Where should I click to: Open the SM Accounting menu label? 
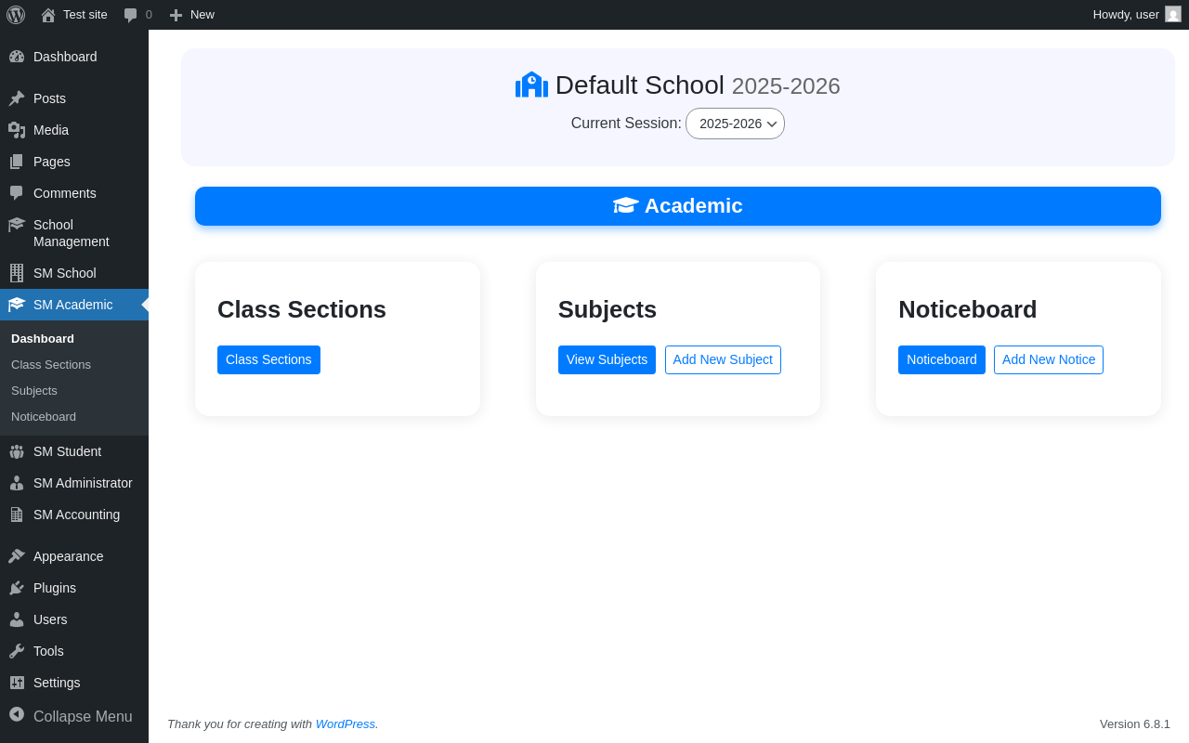tap(76, 515)
